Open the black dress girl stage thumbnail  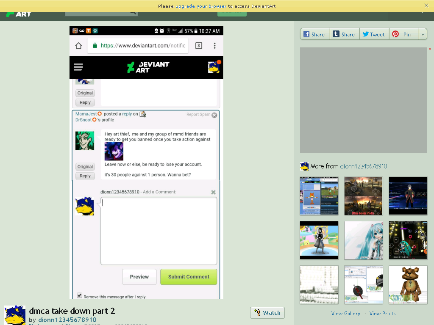pyautogui.click(x=319, y=240)
